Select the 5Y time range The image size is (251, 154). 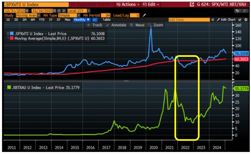pos(59,20)
